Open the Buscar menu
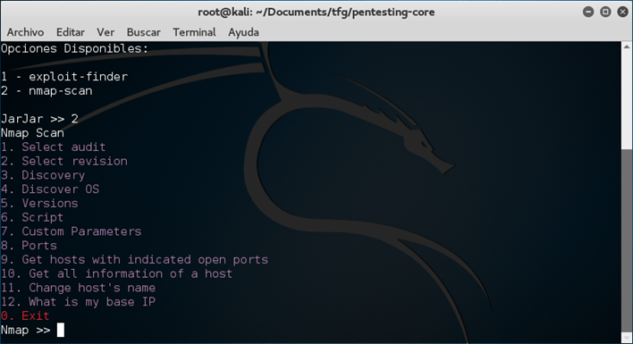The width and height of the screenshot is (633, 344). coord(143,32)
